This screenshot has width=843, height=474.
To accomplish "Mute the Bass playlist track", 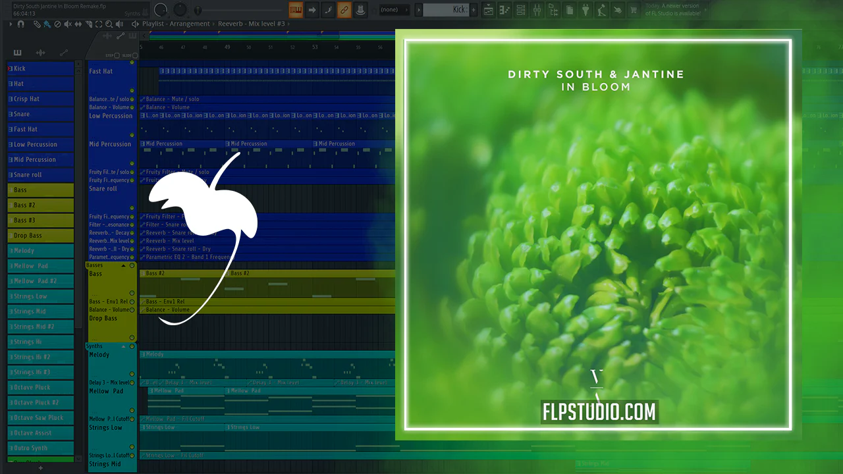I will 132,293.
